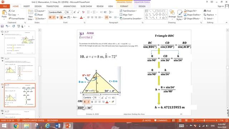Open the FILE tab
The image size is (229, 129).
pyautogui.click(x=5, y=6)
